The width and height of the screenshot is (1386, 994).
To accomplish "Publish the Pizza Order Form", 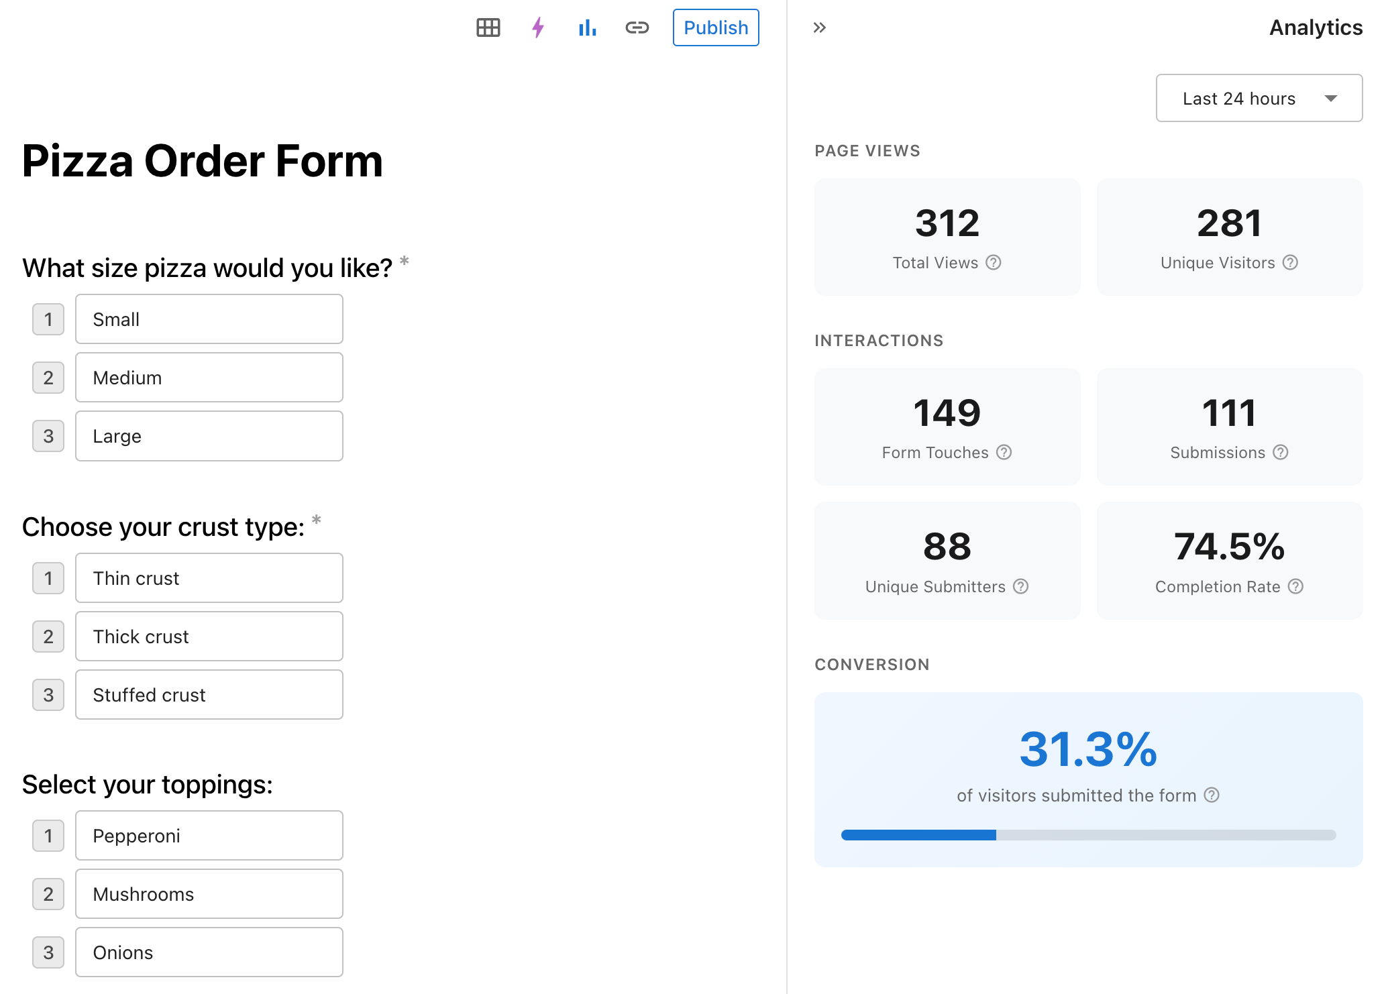I will click(x=715, y=27).
